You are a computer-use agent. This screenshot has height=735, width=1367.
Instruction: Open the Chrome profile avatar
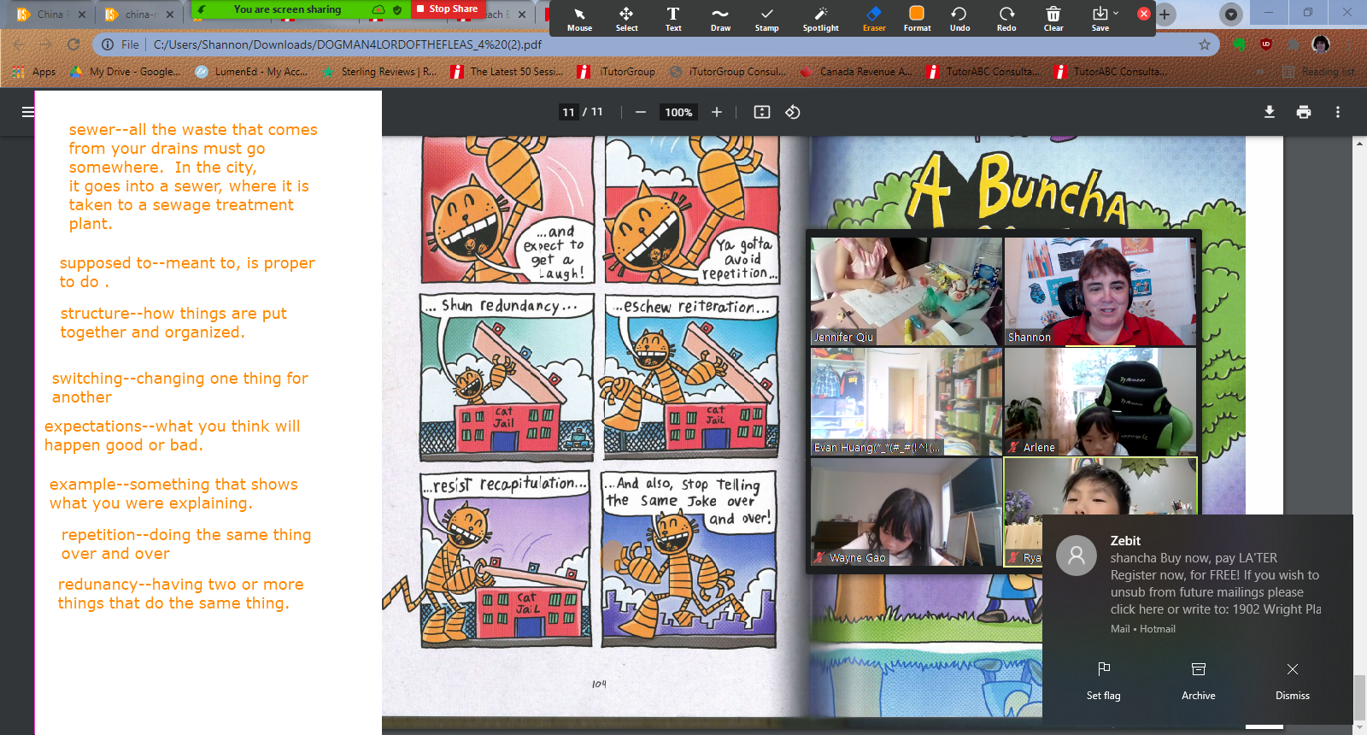click(x=1321, y=44)
